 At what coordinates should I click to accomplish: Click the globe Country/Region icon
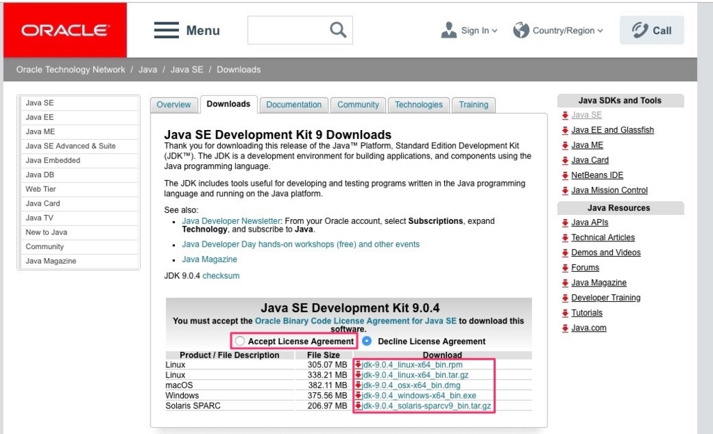pyautogui.click(x=521, y=30)
